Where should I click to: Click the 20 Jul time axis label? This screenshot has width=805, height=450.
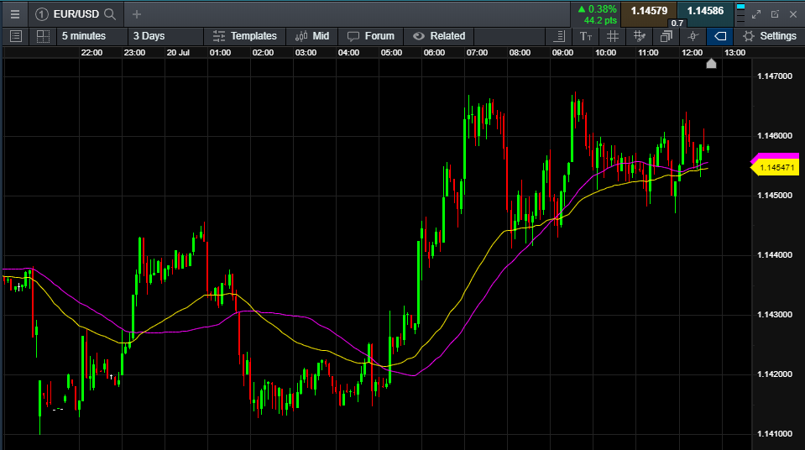(178, 52)
